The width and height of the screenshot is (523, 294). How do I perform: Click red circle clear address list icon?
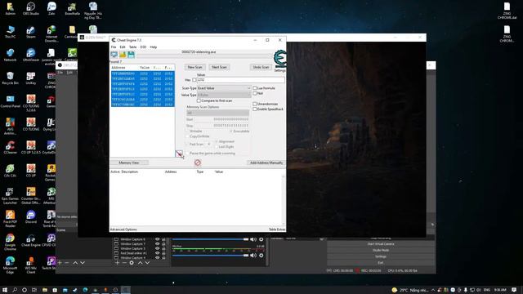(198, 163)
